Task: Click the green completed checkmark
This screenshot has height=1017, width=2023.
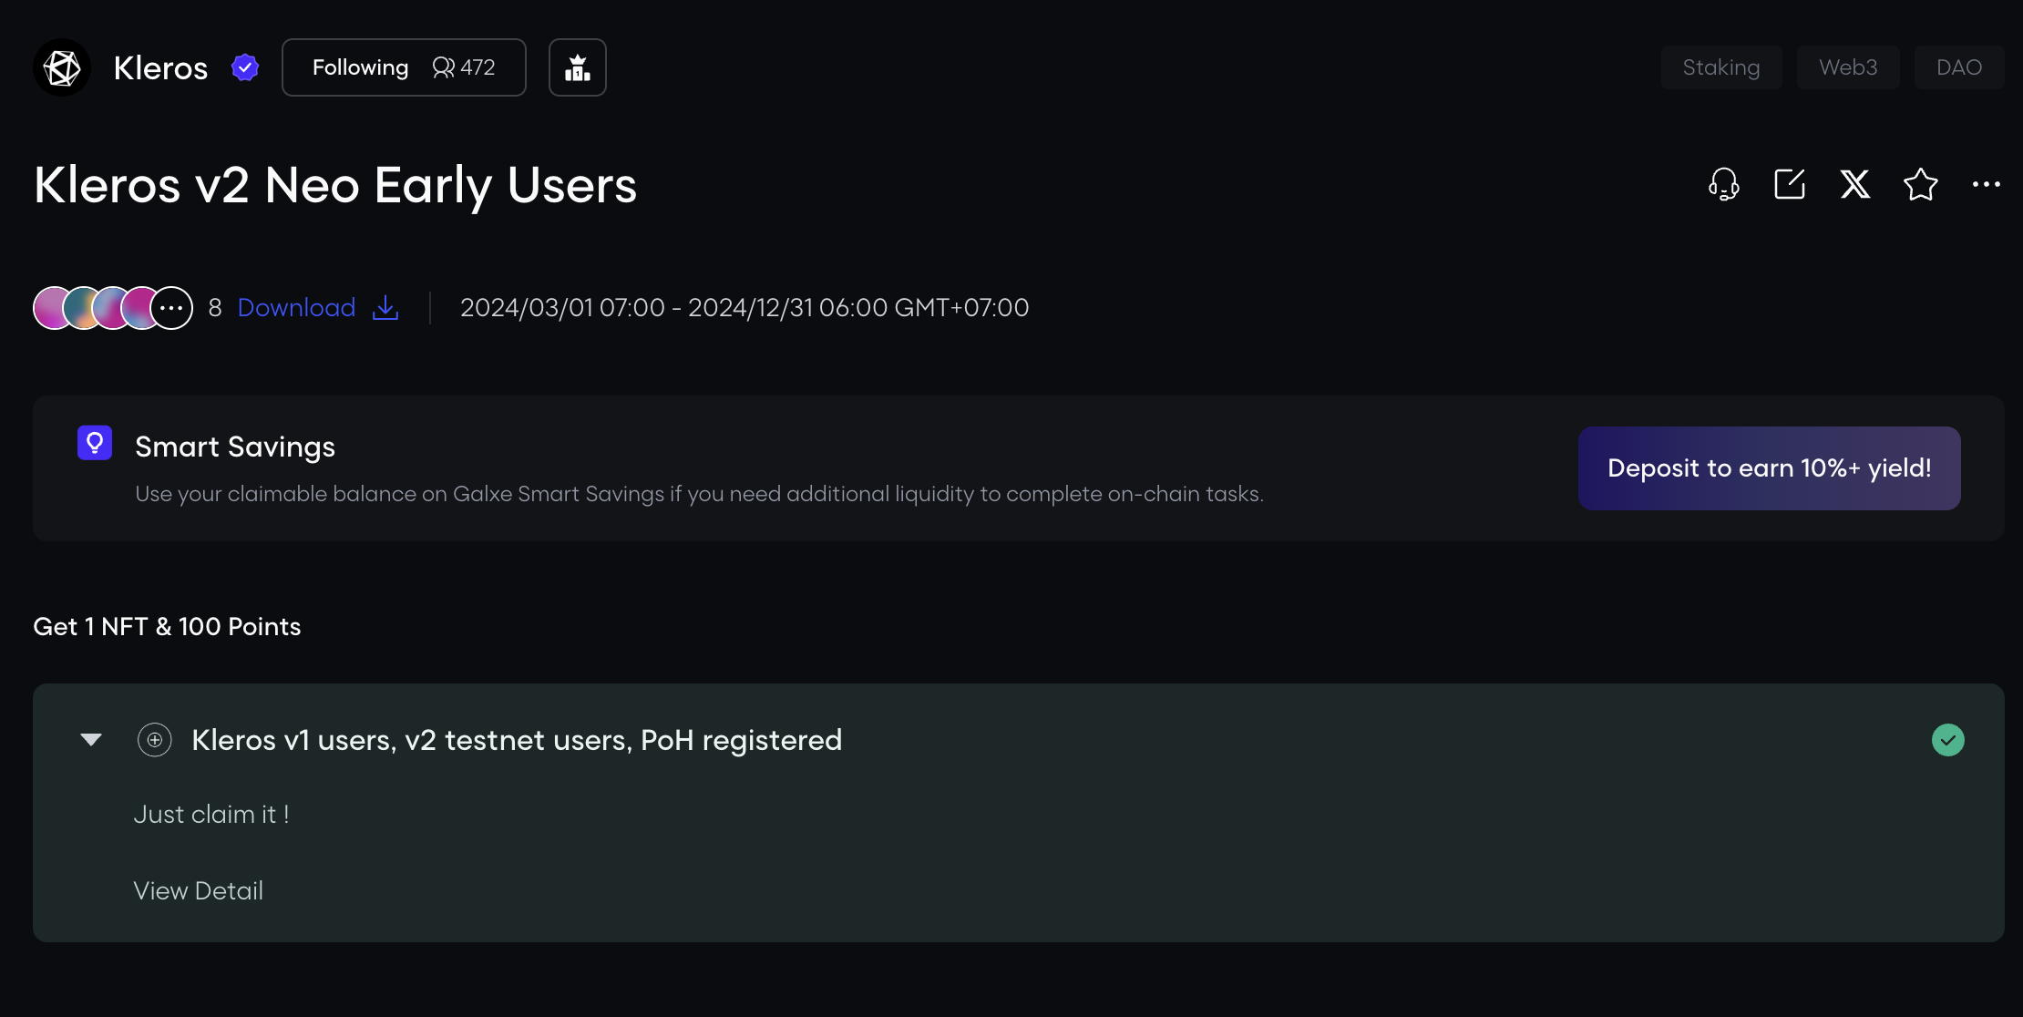Action: point(1947,740)
